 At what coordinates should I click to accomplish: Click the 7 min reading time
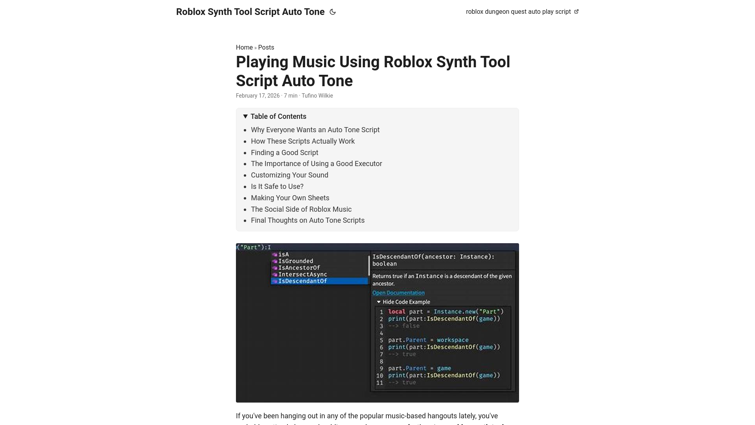click(x=291, y=96)
